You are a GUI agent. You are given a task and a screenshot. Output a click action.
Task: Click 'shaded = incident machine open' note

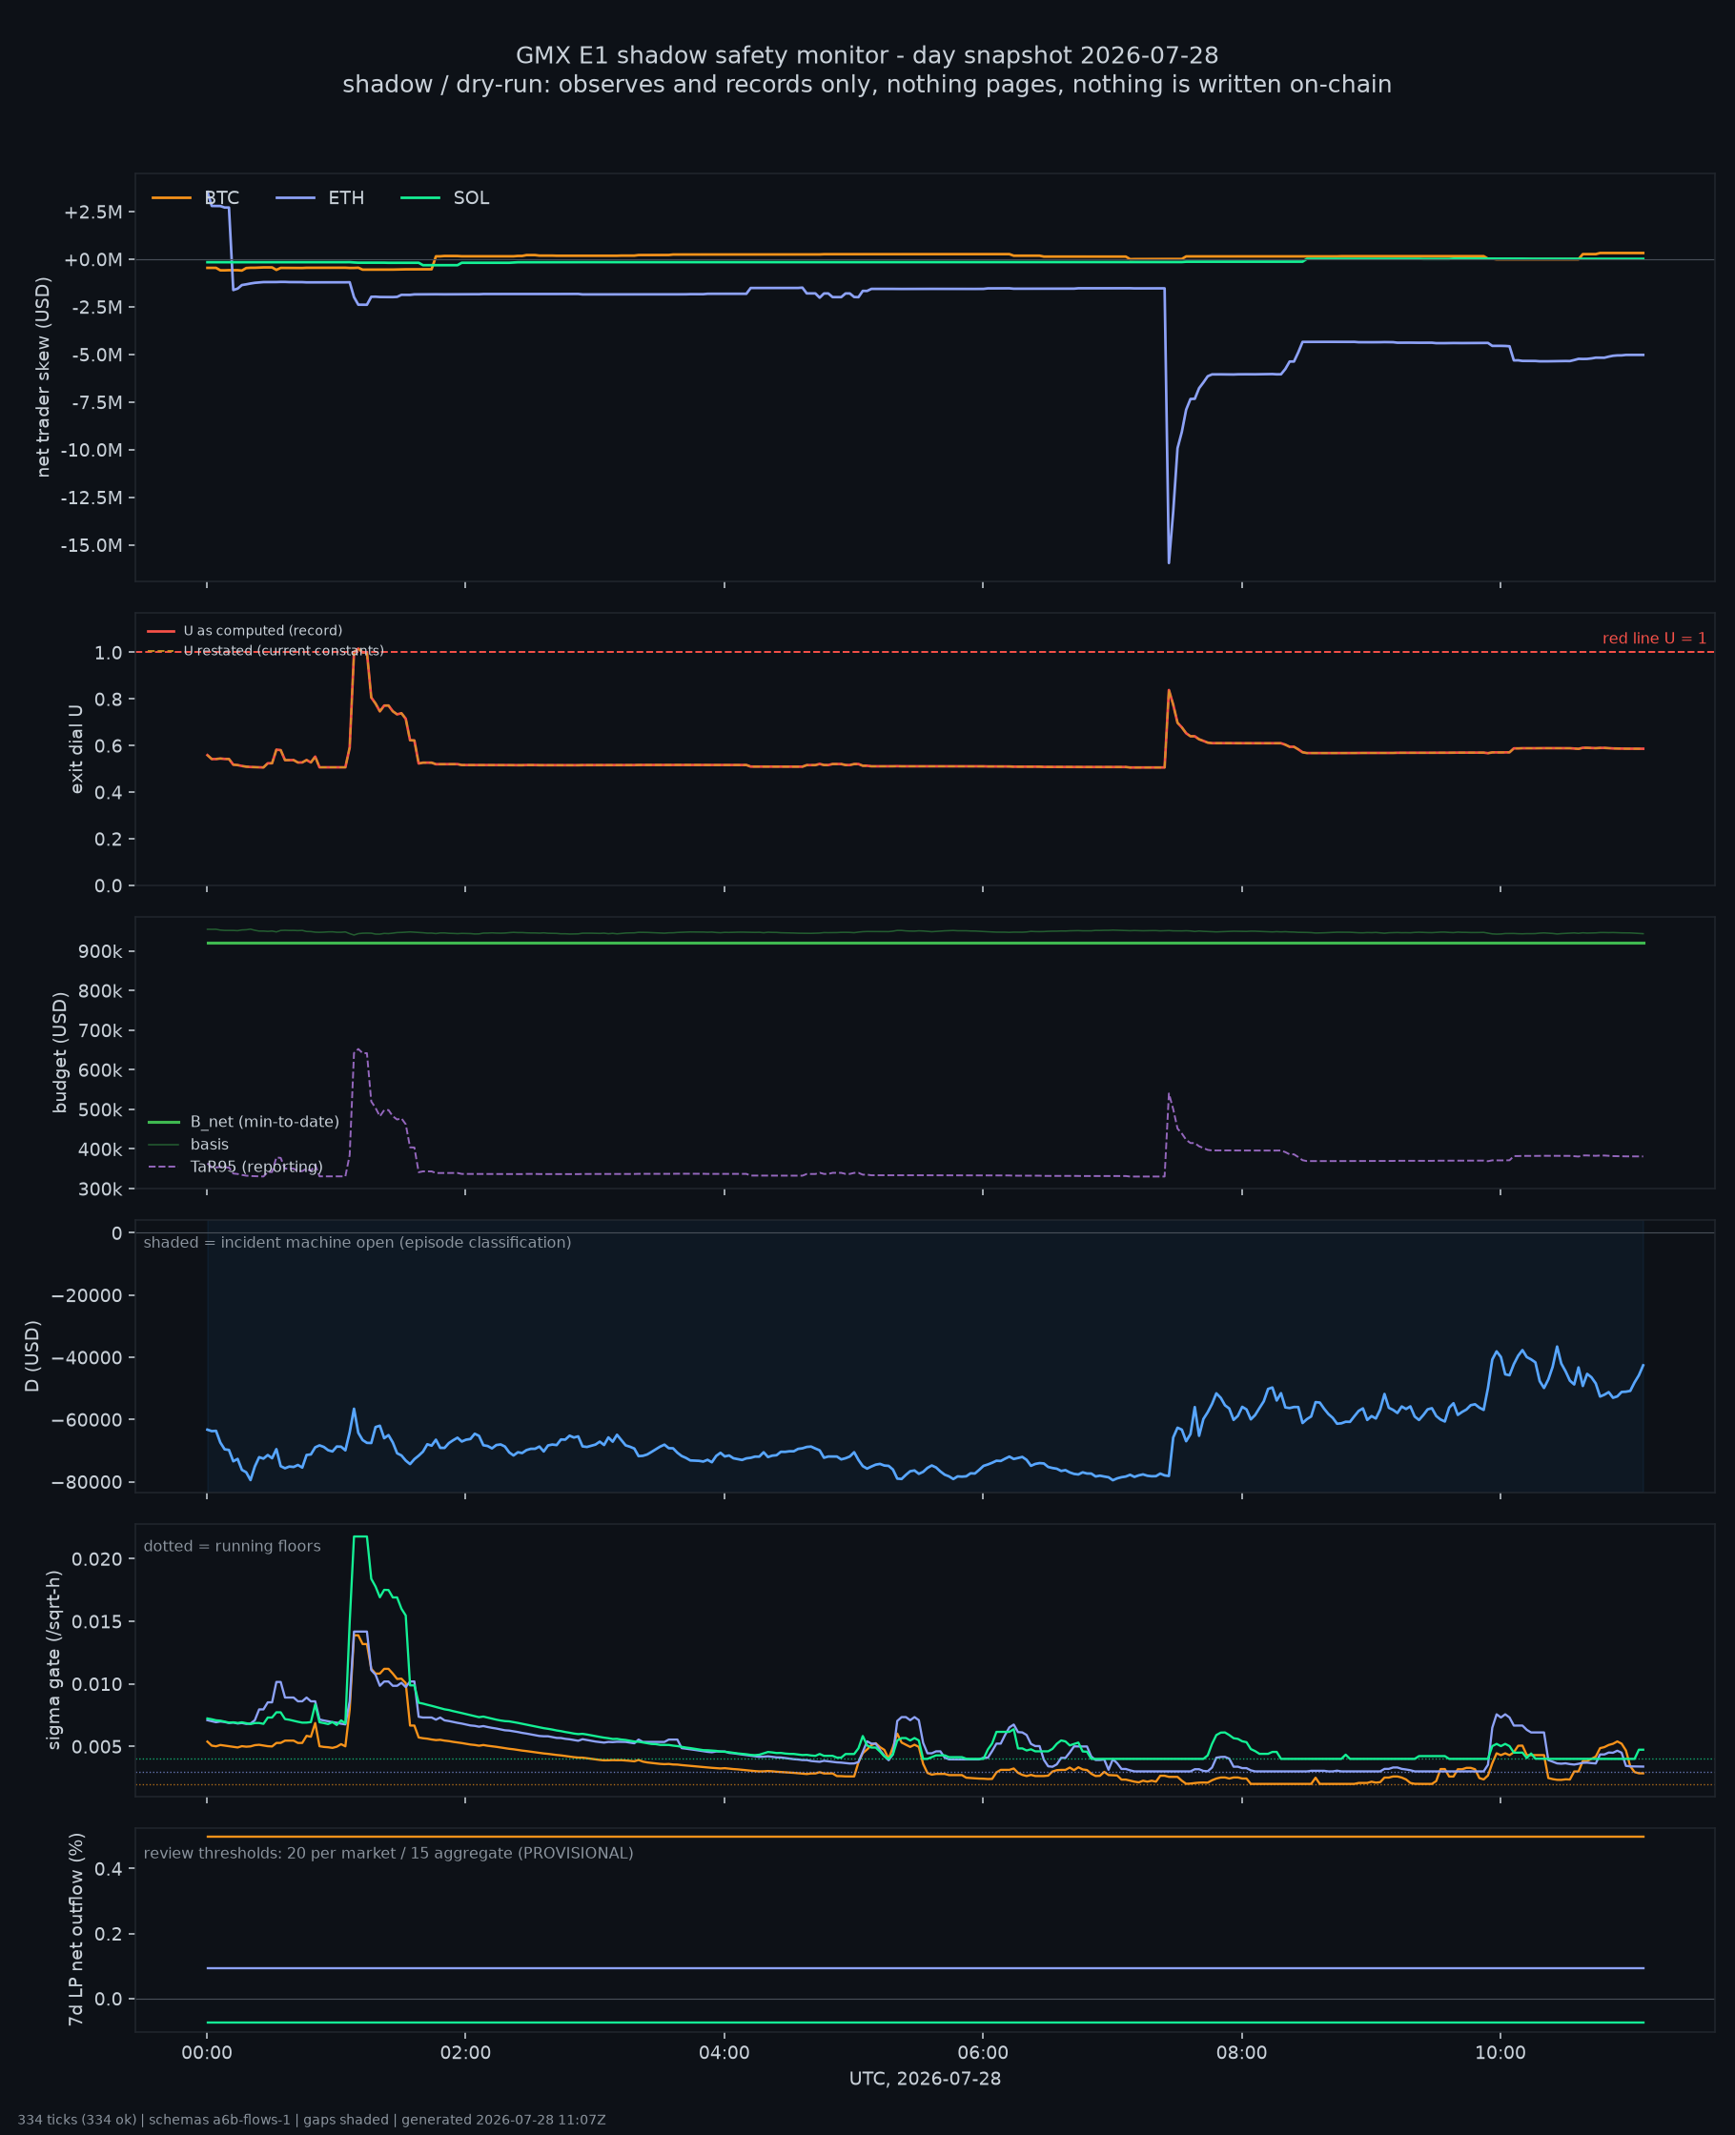[x=357, y=1242]
